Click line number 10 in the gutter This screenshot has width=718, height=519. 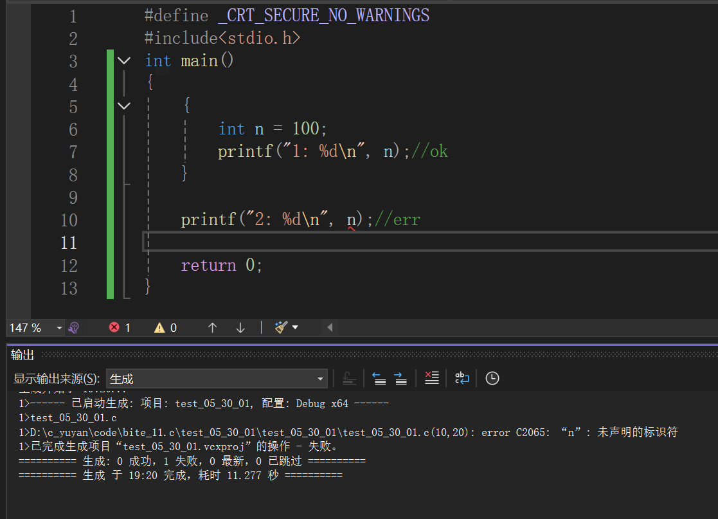69,221
